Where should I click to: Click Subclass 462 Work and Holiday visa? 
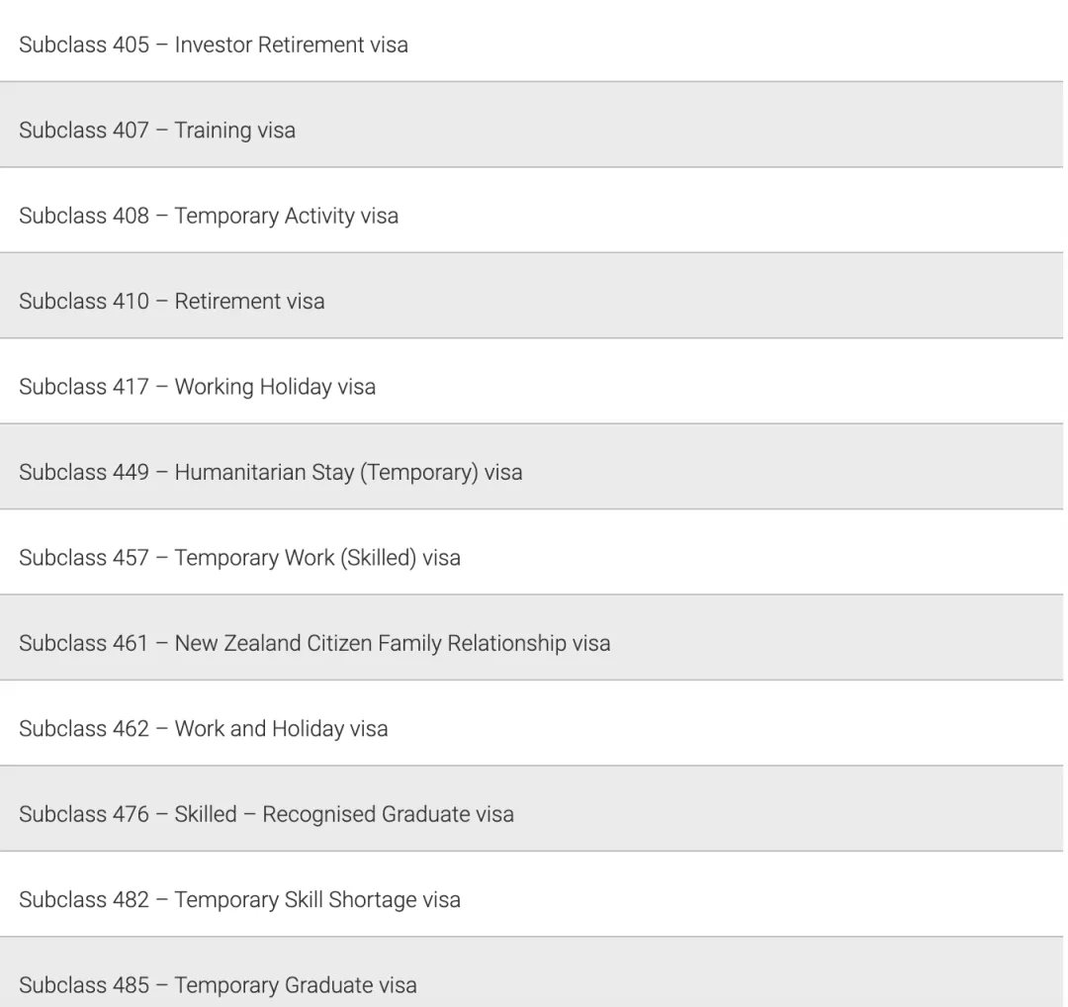[x=204, y=729]
